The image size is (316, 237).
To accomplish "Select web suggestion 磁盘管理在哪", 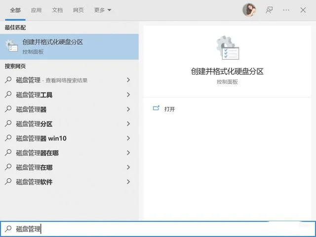I will tap(69, 167).
